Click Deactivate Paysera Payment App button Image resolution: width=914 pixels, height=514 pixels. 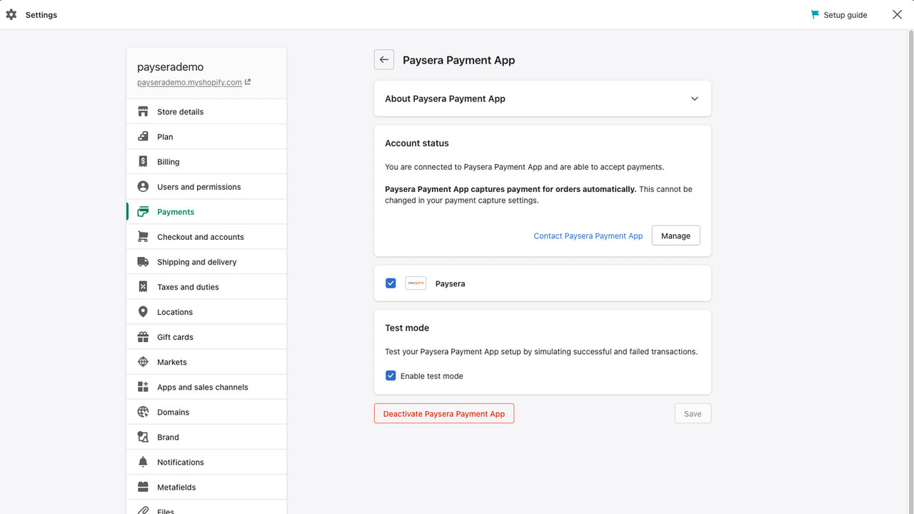coord(444,413)
